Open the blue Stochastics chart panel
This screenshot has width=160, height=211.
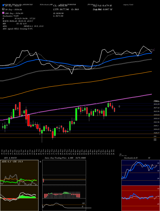[140, 173]
